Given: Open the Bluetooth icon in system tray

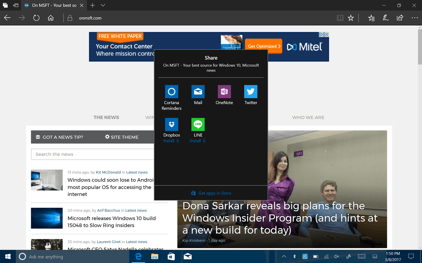Looking at the screenshot, I should click(x=294, y=256).
